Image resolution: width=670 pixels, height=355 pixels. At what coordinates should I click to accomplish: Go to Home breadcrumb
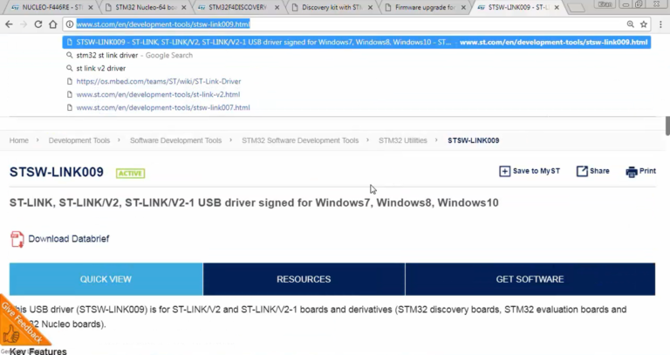coord(19,140)
